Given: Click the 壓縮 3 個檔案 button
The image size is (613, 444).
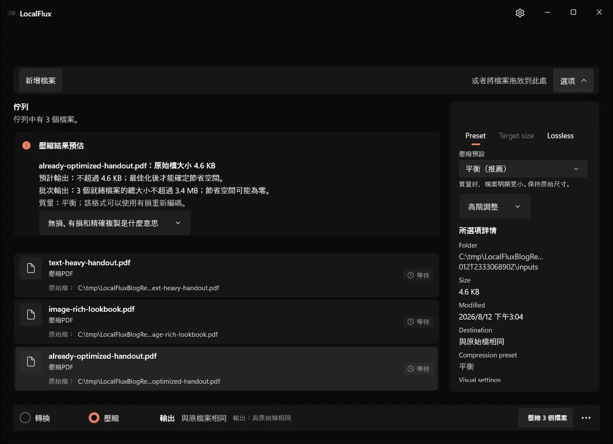Looking at the screenshot, I should pyautogui.click(x=546, y=418).
